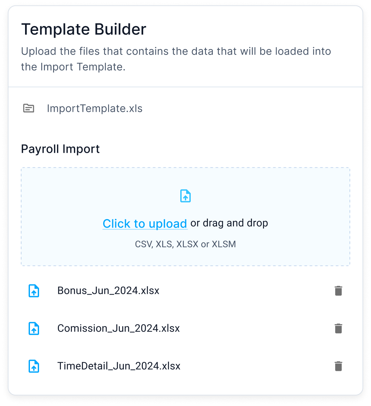This screenshot has height=406, width=371.
Task: Click the upload document icon in the dropzone
Action: 185,196
